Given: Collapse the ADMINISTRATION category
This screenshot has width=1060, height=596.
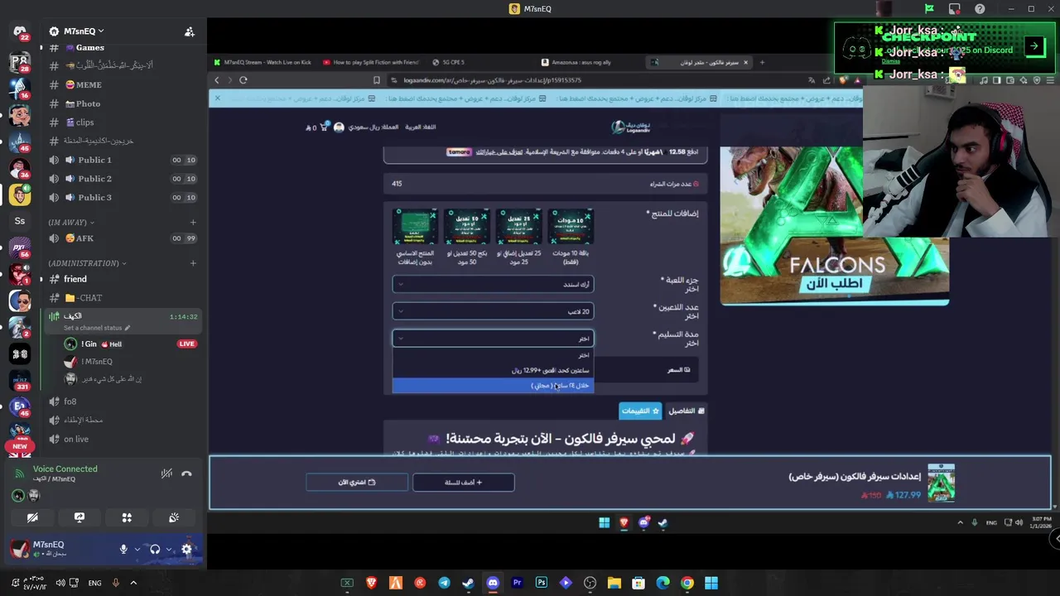Looking at the screenshot, I should pos(87,263).
